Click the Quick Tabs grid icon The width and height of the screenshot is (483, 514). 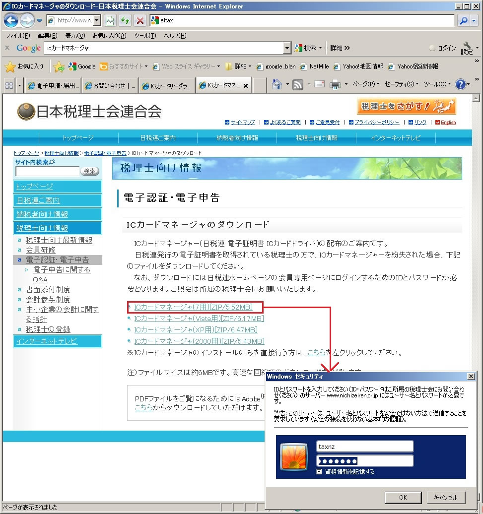click(9, 85)
